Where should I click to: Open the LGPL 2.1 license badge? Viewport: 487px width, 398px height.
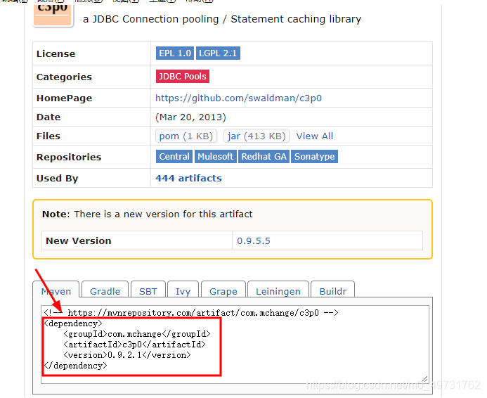[218, 53]
